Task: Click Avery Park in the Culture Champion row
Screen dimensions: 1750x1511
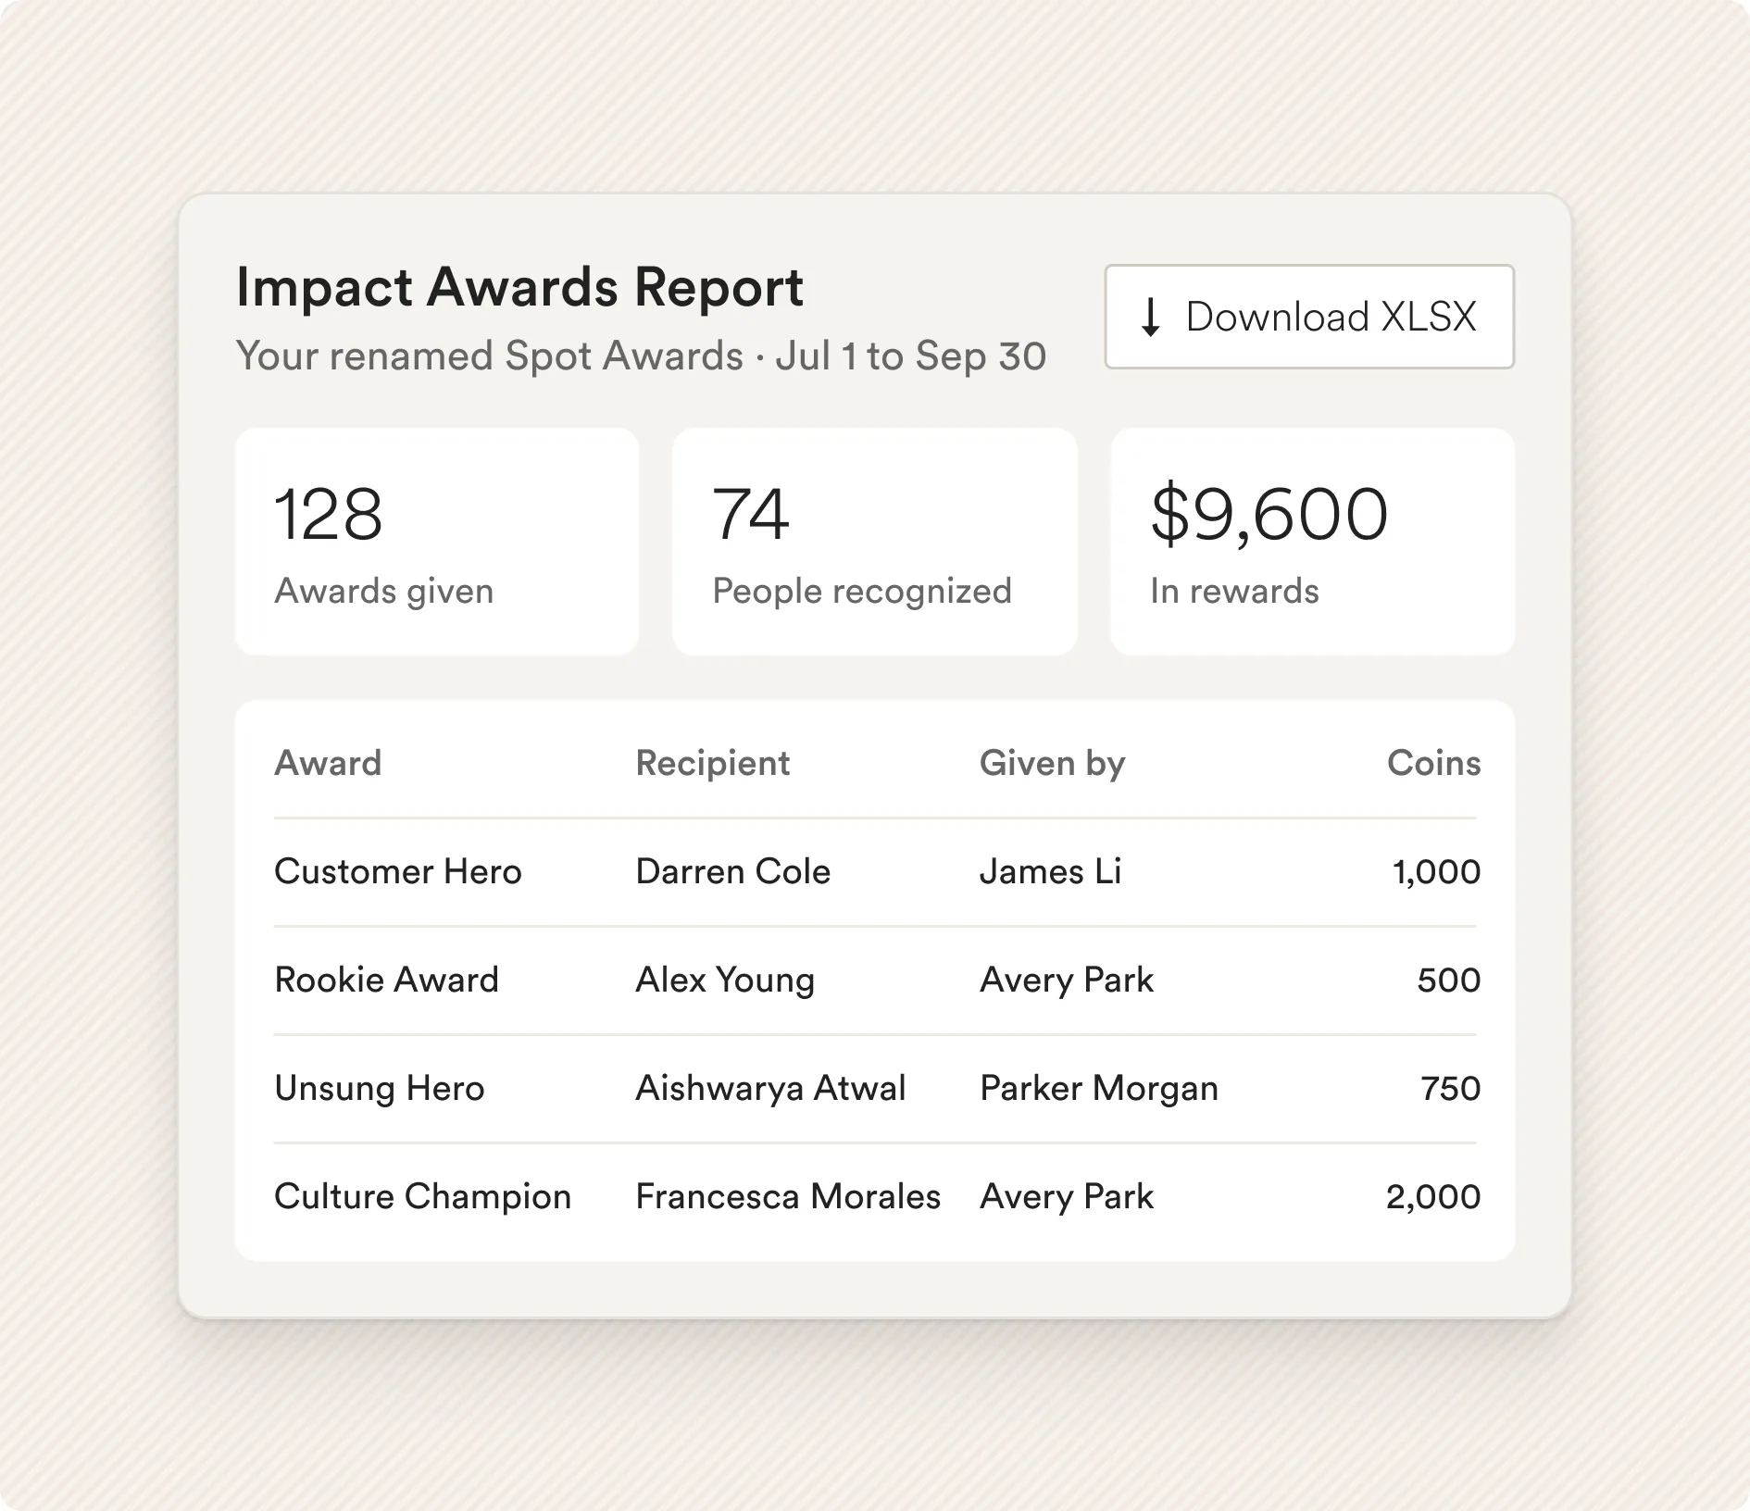Action: tap(1067, 1196)
